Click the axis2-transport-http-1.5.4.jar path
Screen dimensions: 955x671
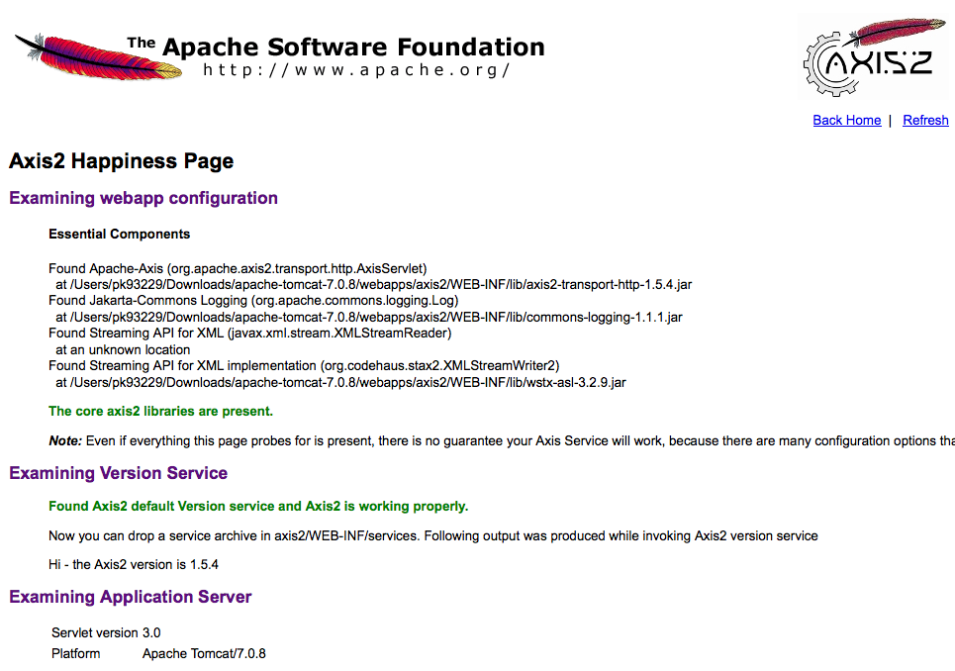tap(370, 284)
